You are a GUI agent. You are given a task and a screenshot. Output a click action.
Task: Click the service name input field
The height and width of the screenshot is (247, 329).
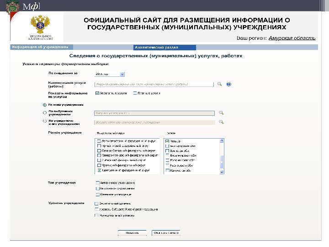[154, 85]
